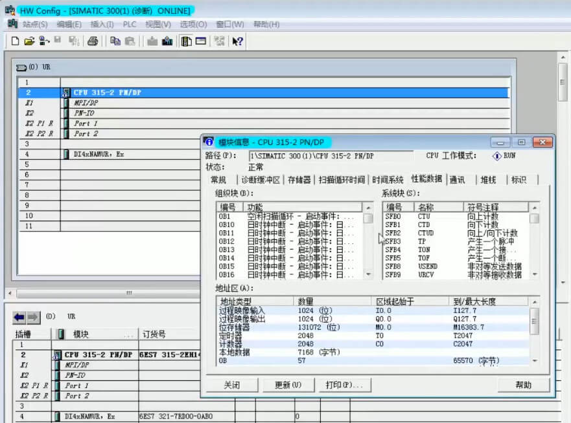571x423 pixels.
Task: Select SFB4 TON row
Action: (x=456, y=250)
